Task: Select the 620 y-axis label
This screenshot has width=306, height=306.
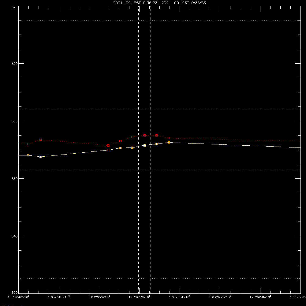Action: click(x=15, y=7)
